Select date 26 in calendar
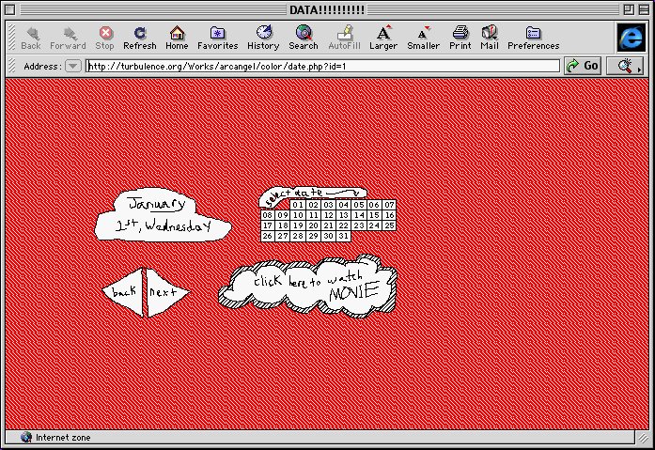Image resolution: width=655 pixels, height=450 pixels. [268, 236]
